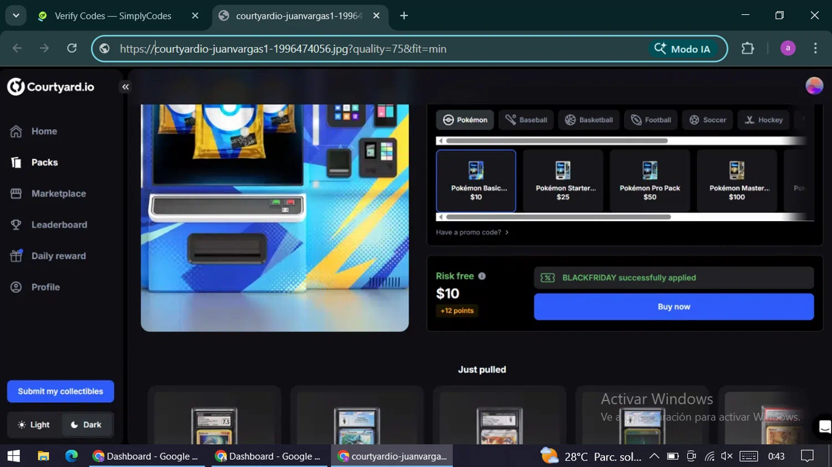832x467 pixels.
Task: Go to Marketplace in sidebar
Action: pos(48,193)
